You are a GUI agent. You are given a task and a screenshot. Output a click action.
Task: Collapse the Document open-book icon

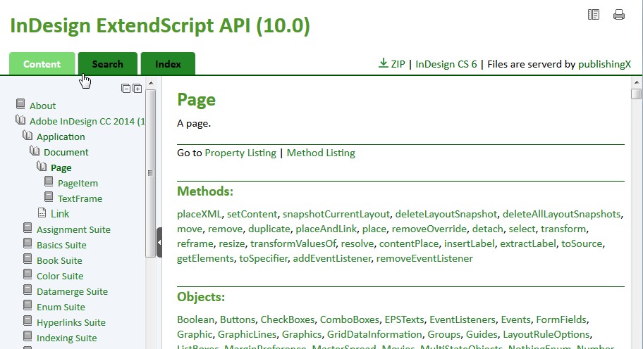(x=35, y=151)
